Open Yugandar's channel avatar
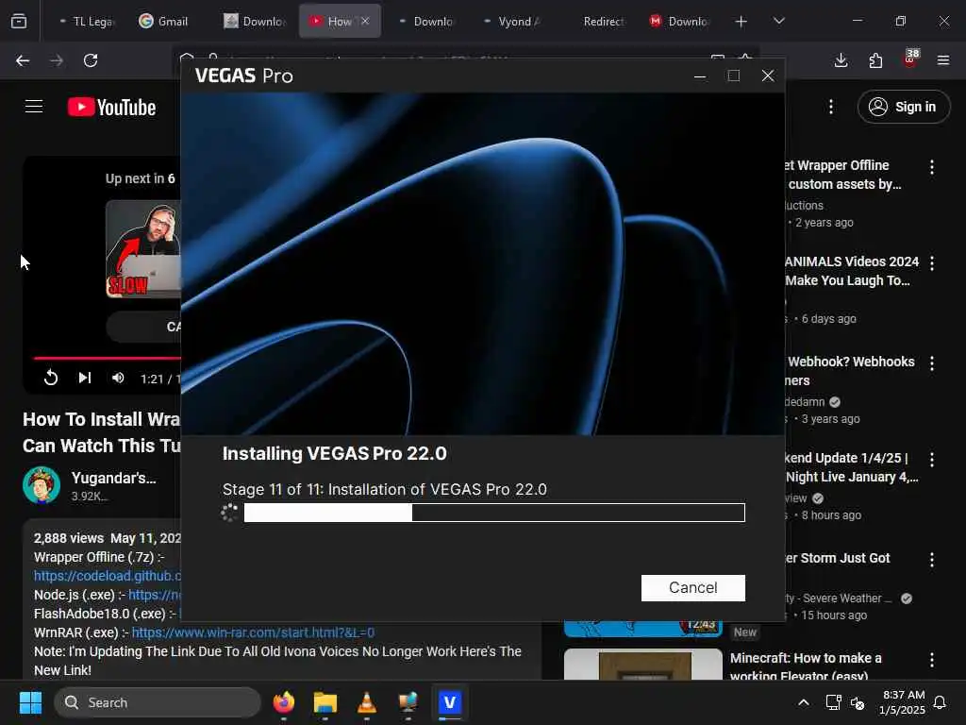The width and height of the screenshot is (966, 725). tap(42, 486)
